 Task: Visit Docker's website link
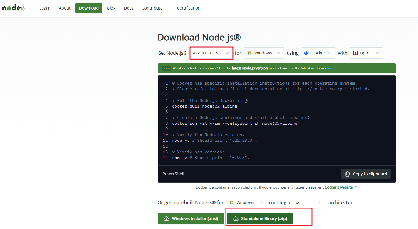(339, 187)
